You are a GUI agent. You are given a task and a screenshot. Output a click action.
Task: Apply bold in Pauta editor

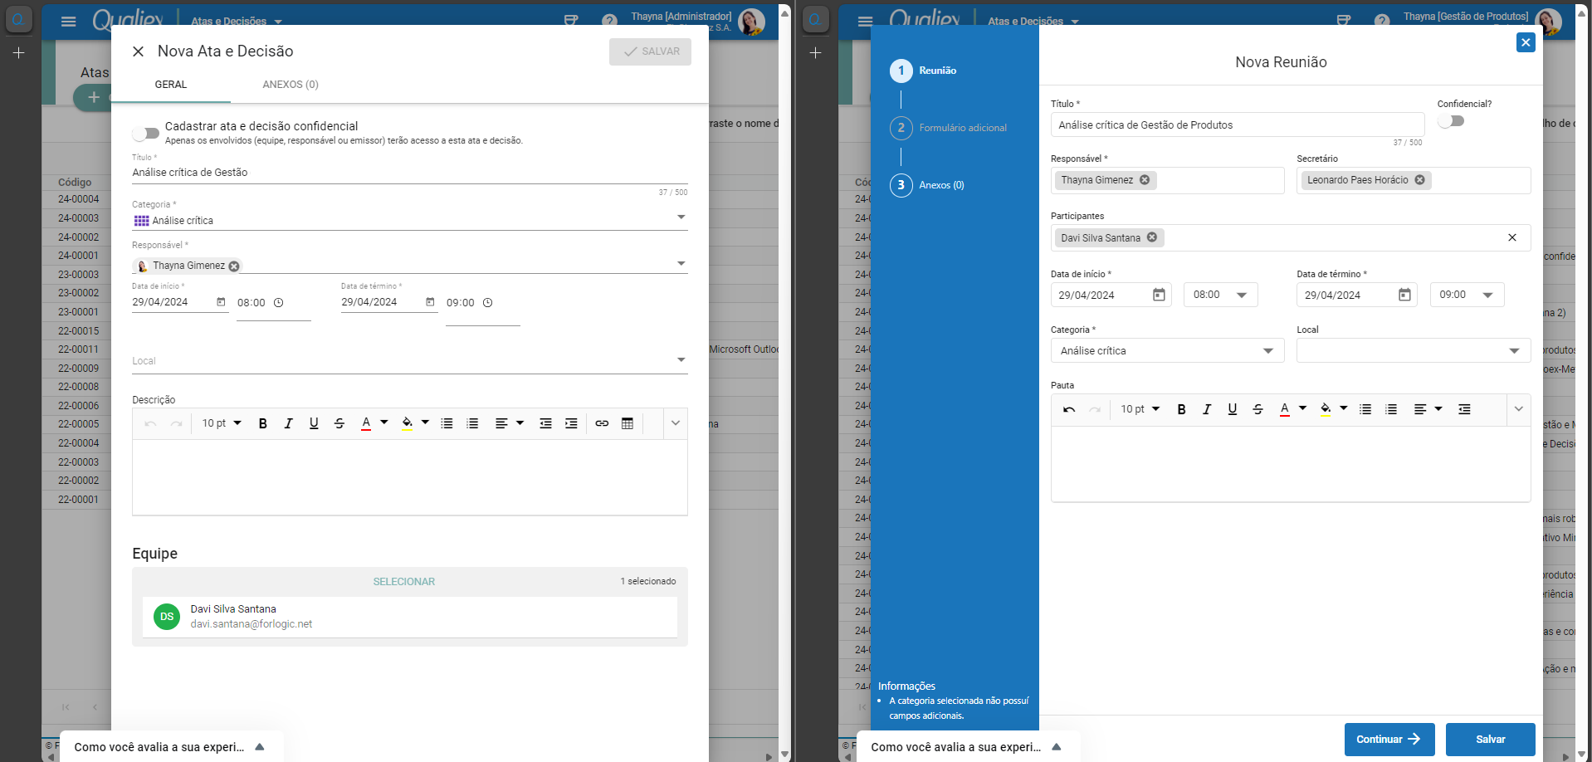click(1182, 409)
